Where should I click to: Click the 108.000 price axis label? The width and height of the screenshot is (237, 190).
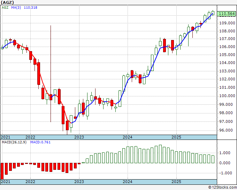click(x=227, y=31)
